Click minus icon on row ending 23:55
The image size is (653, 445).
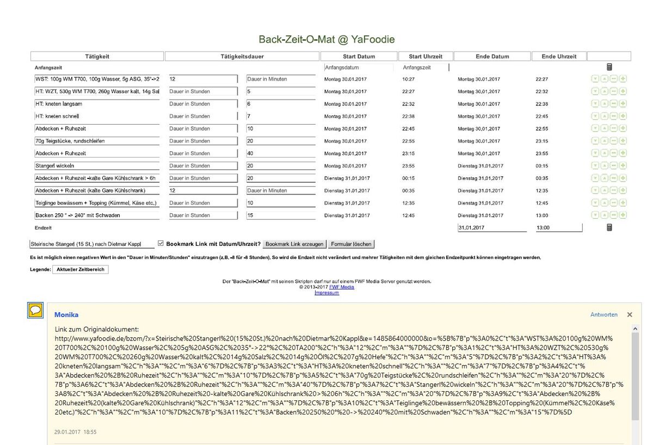point(613,153)
